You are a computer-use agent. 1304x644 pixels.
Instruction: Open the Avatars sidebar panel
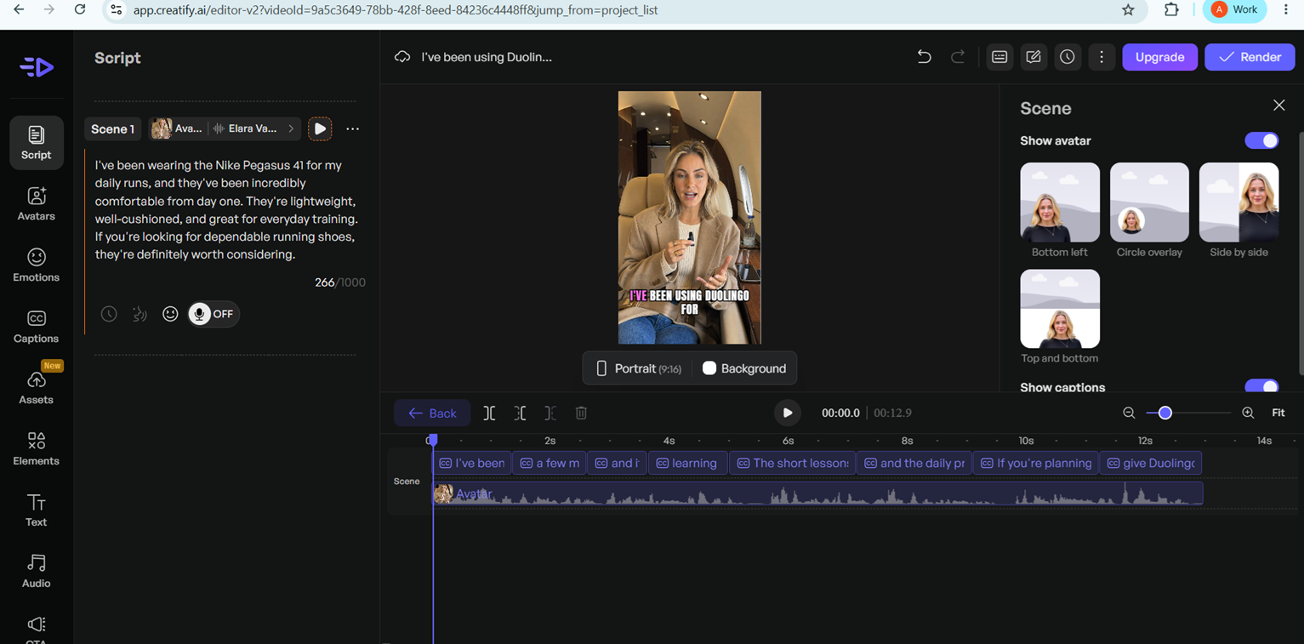(36, 204)
